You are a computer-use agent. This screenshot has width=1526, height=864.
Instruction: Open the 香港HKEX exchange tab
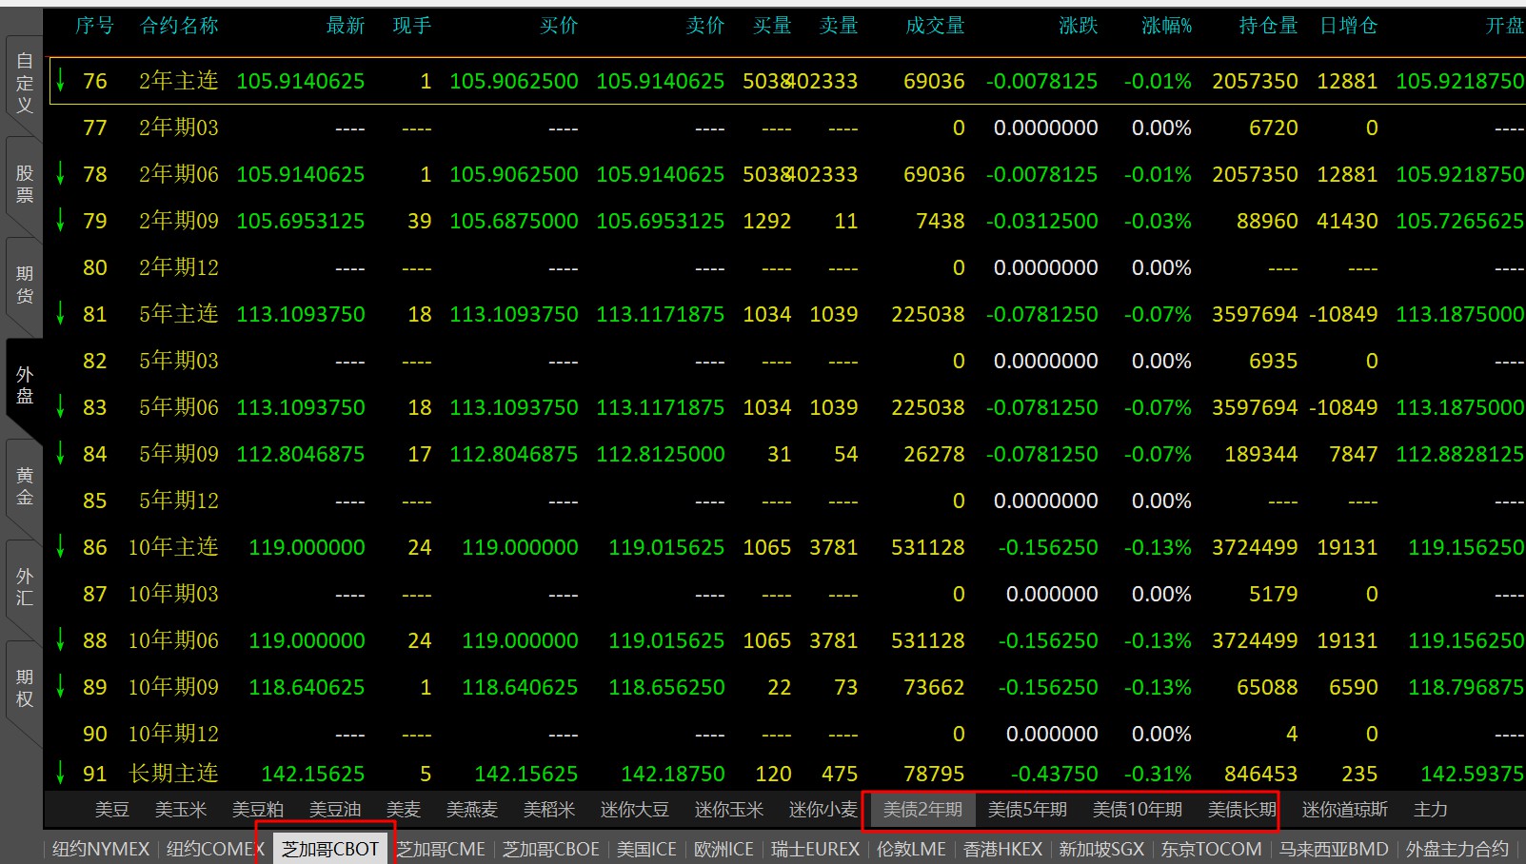click(x=1002, y=849)
